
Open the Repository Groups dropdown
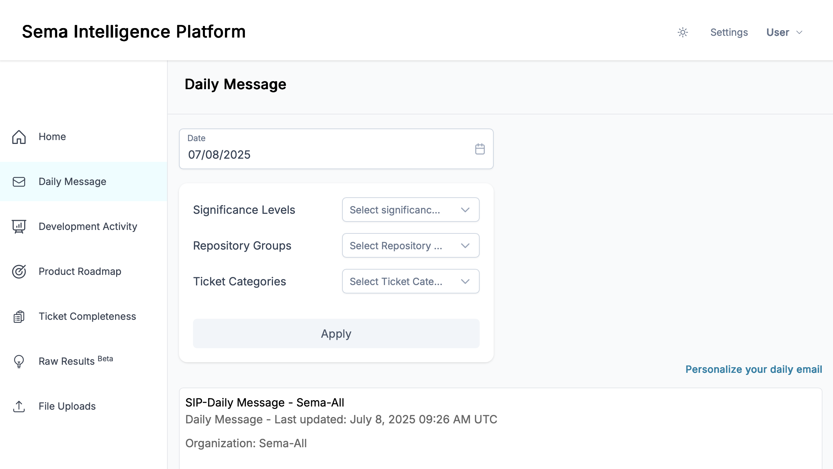click(x=411, y=245)
